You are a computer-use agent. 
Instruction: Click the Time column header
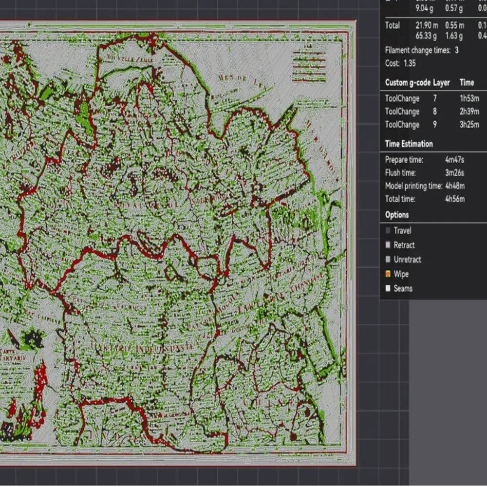pyautogui.click(x=467, y=83)
